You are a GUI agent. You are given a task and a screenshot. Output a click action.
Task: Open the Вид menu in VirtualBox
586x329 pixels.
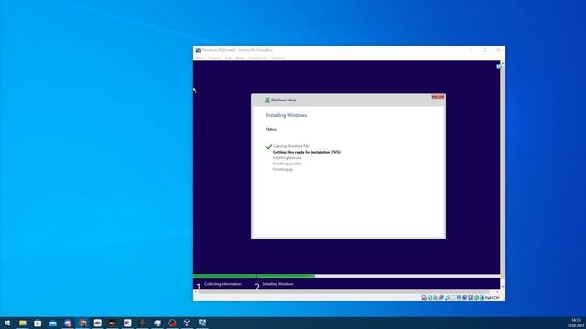(228, 58)
